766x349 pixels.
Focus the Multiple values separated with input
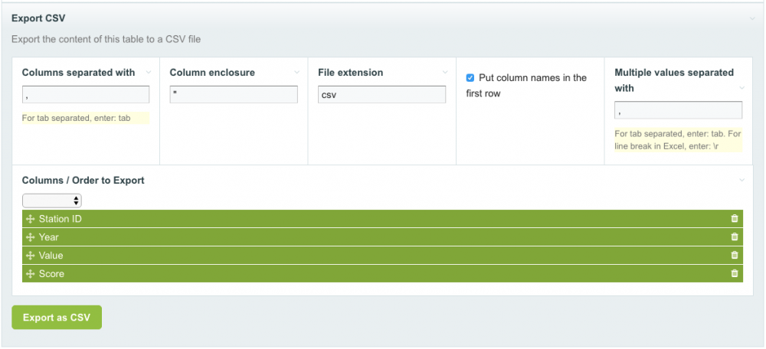(678, 111)
